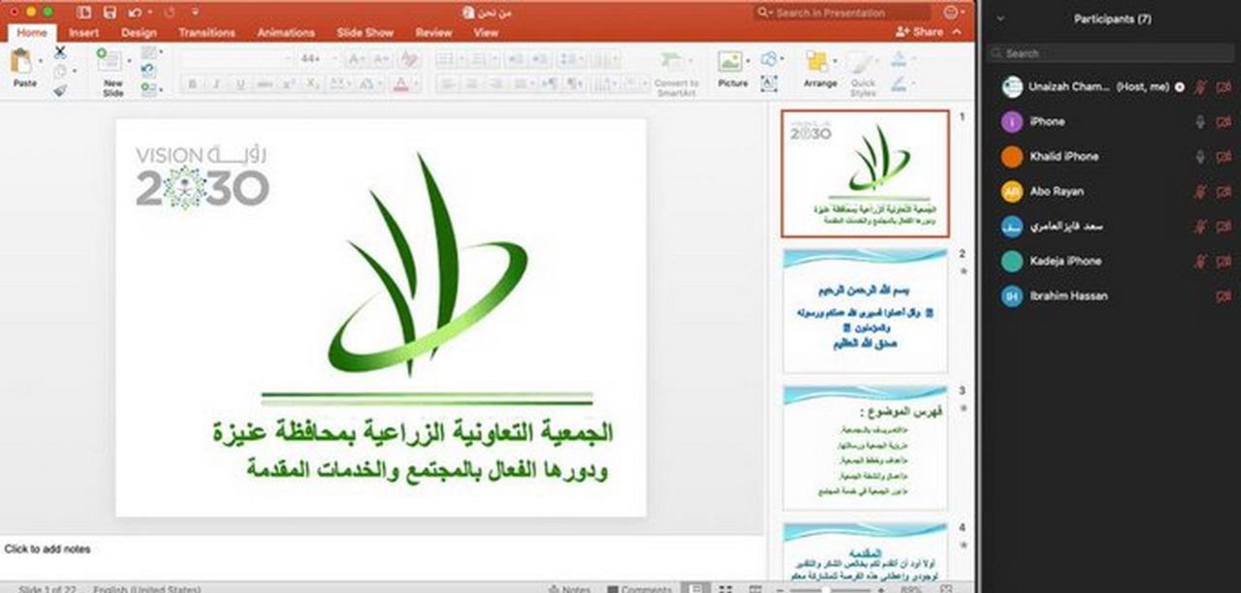Open the Paste options dropdown arrow
The image size is (1241, 593).
click(x=40, y=62)
